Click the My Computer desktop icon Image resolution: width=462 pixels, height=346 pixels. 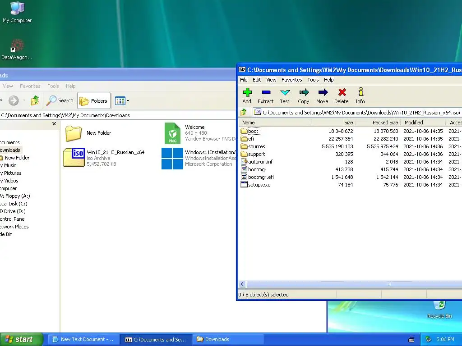pyautogui.click(x=17, y=12)
